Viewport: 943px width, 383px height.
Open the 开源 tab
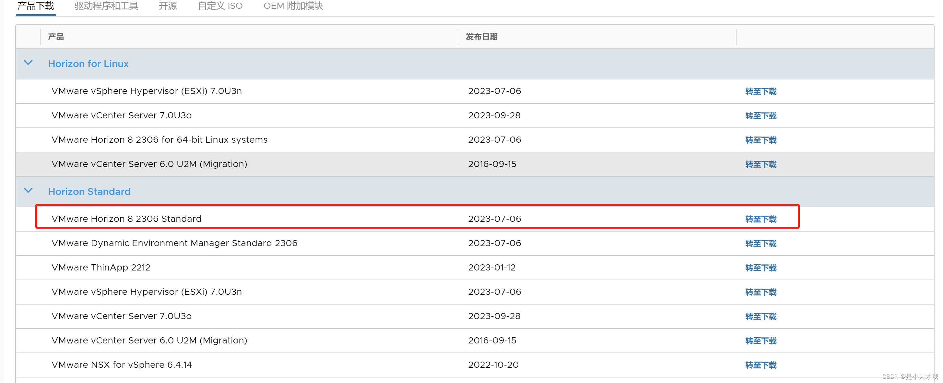click(x=168, y=6)
